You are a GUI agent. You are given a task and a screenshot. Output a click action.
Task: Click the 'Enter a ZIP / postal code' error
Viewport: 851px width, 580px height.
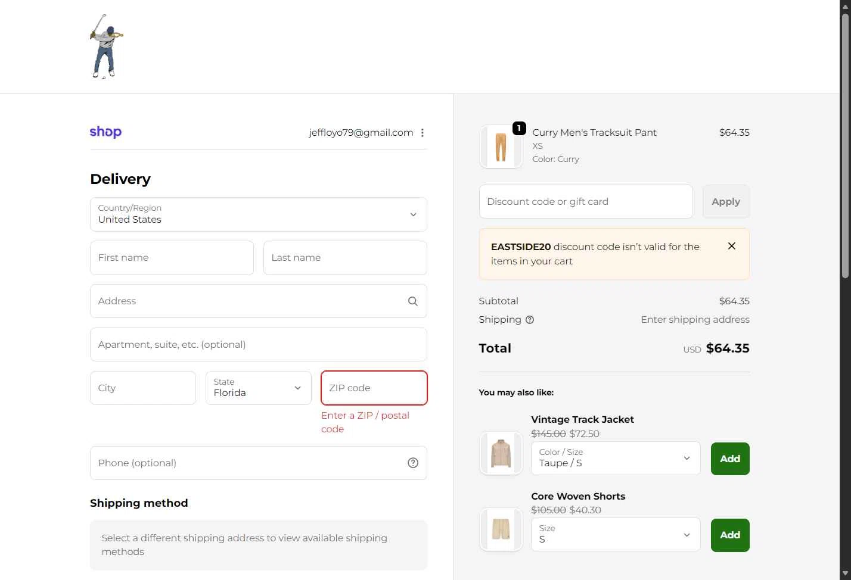tap(365, 422)
